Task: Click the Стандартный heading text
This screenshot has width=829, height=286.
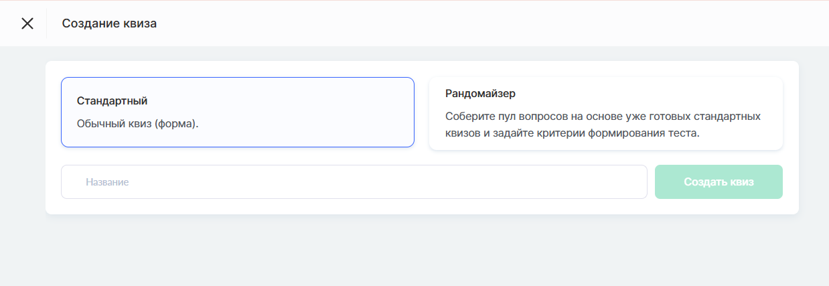Action: point(112,101)
